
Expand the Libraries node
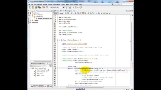coord(31,20)
